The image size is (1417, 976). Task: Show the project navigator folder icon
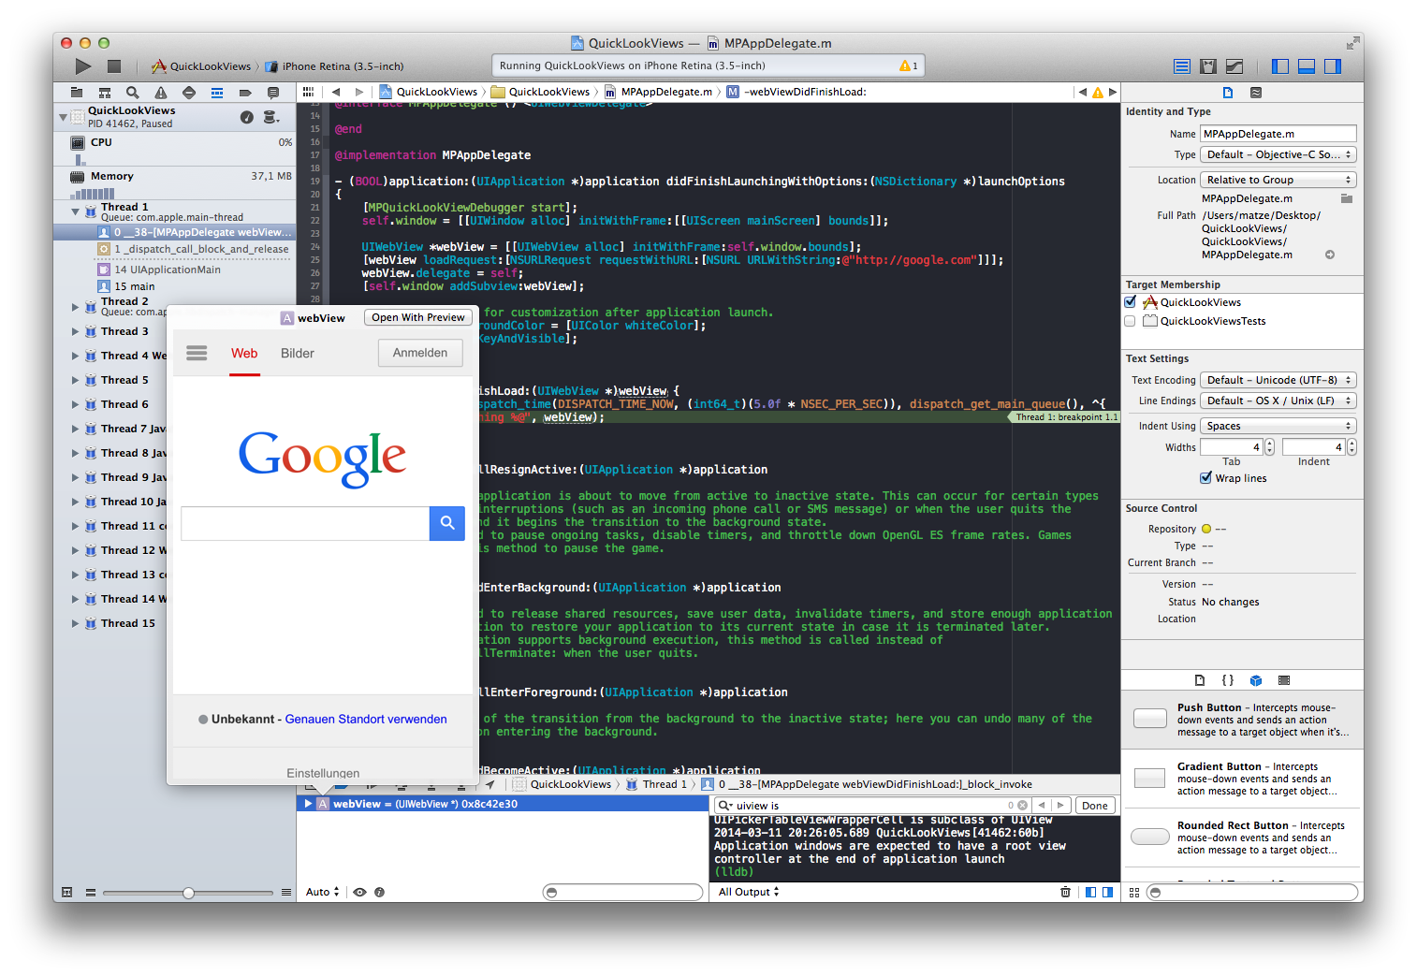[77, 93]
